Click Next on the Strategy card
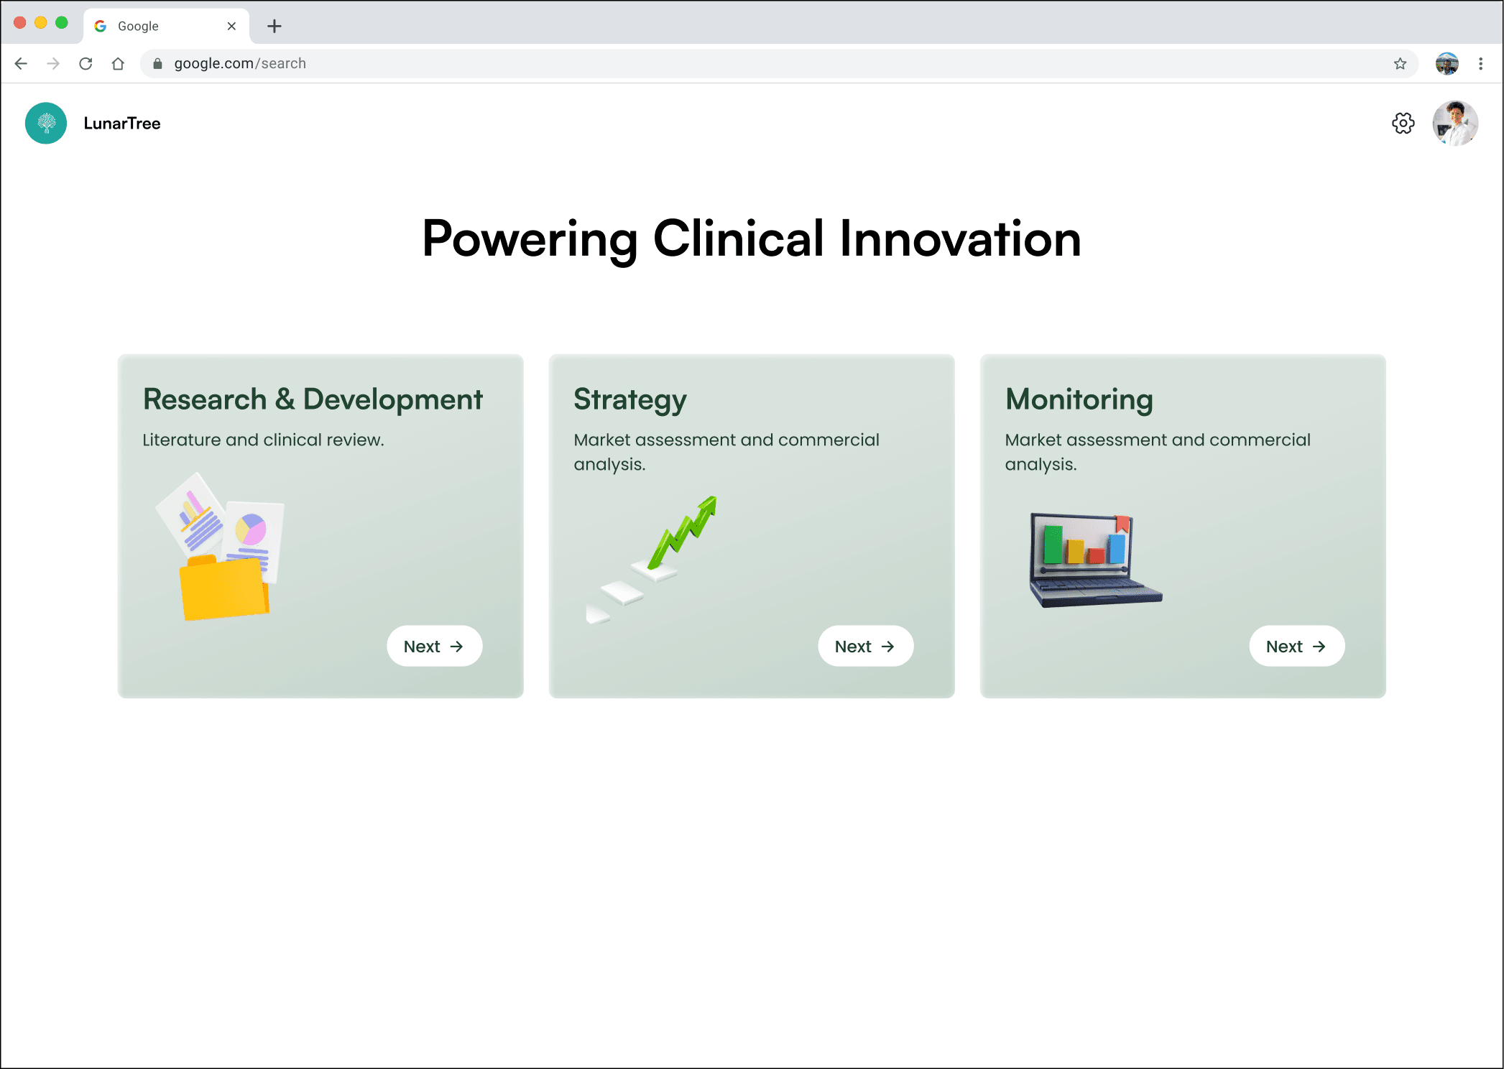Screen dimensions: 1504x1069 pos(865,647)
